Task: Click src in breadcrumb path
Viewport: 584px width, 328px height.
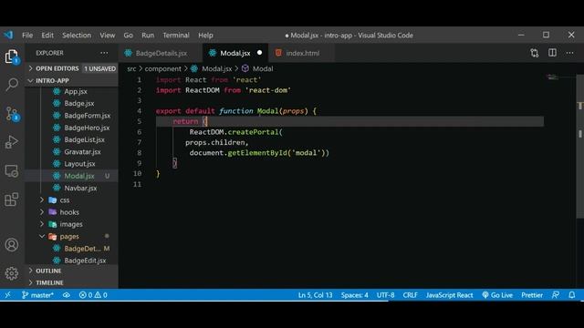Action: coord(131,68)
